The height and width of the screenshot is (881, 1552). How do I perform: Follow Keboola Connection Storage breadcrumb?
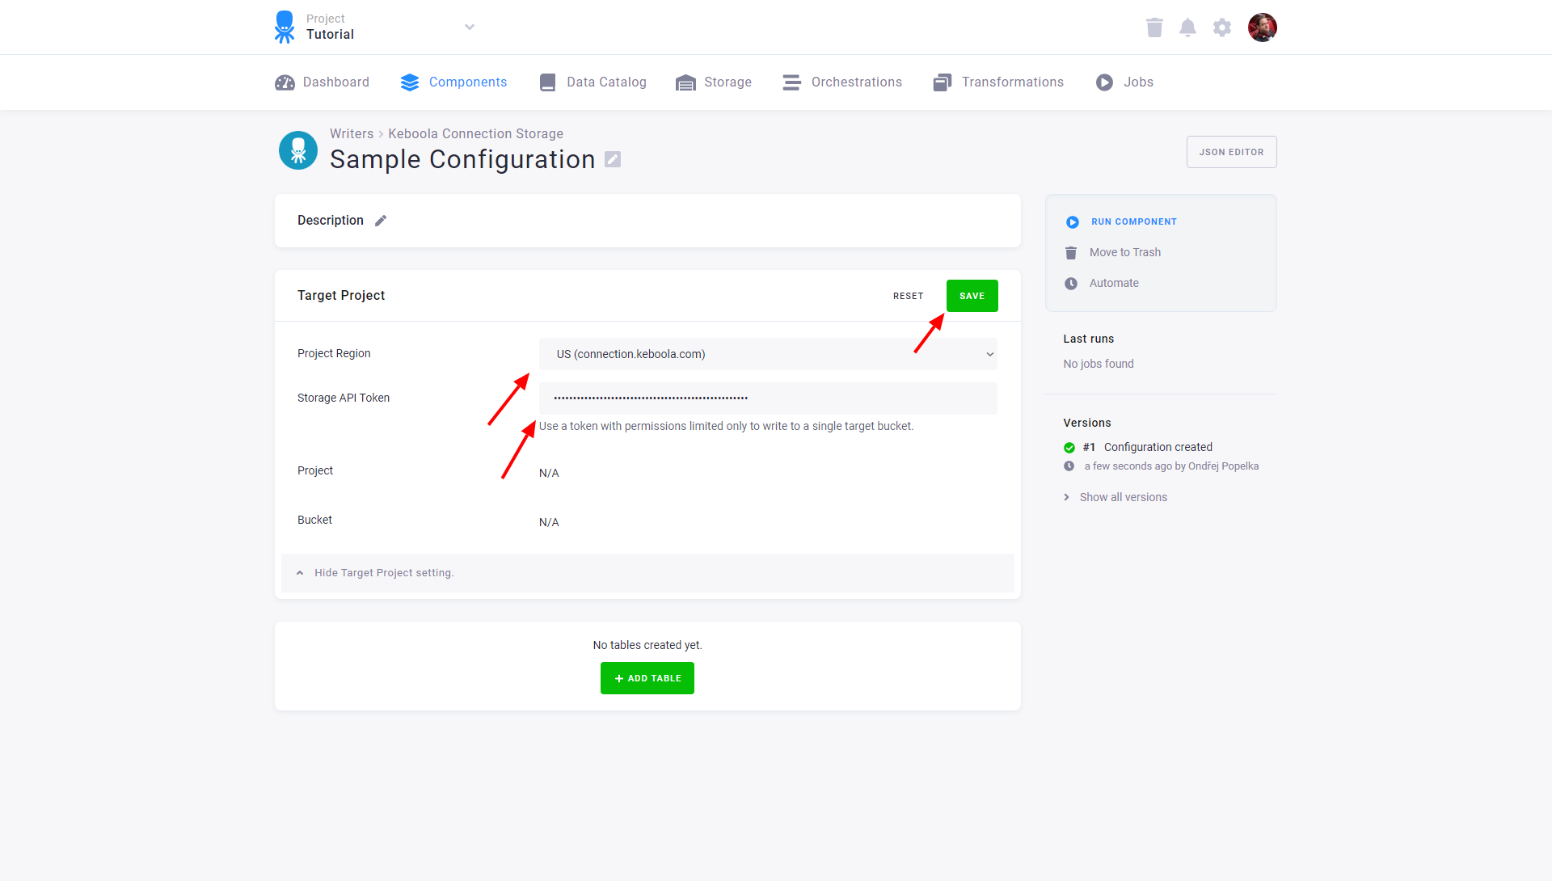click(x=475, y=134)
